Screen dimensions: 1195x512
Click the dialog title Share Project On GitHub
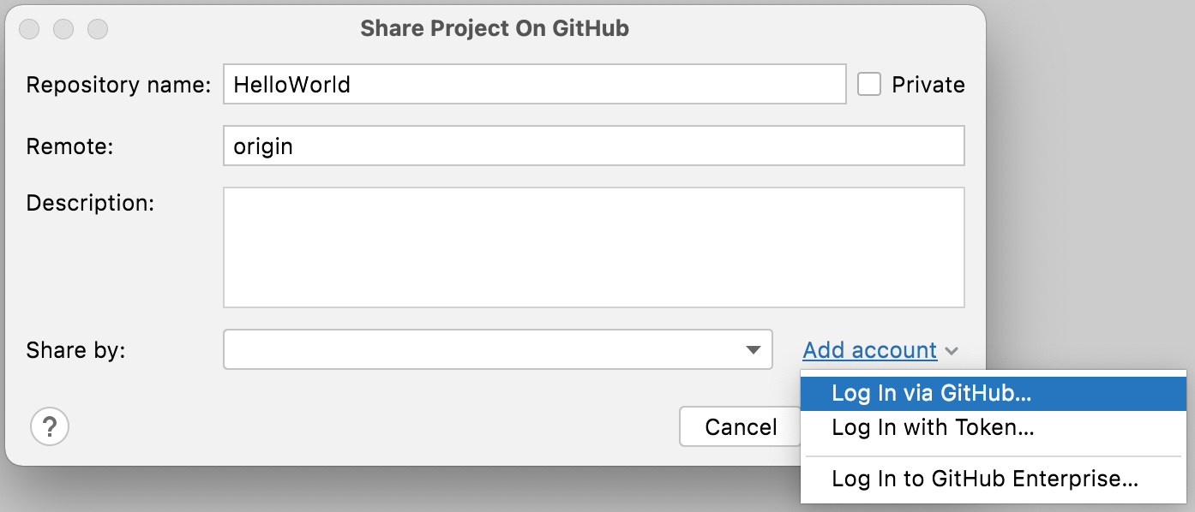[x=495, y=28]
